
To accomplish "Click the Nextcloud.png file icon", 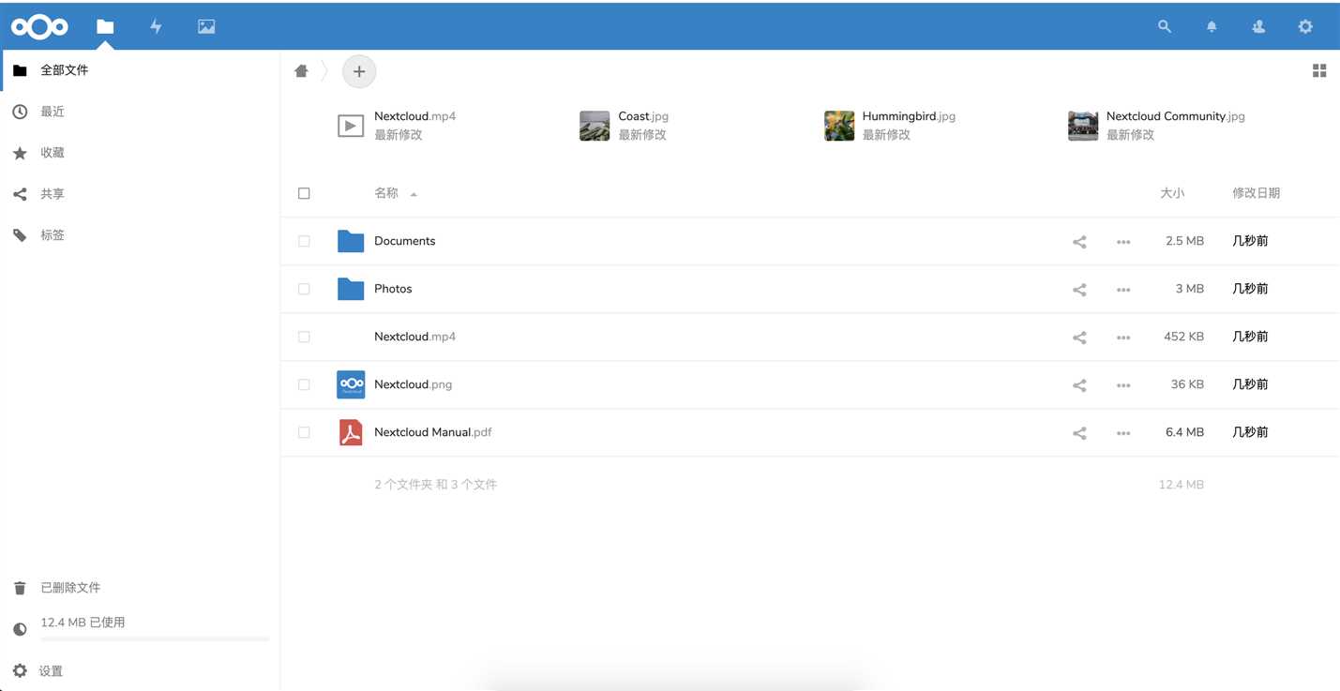I will (x=351, y=384).
